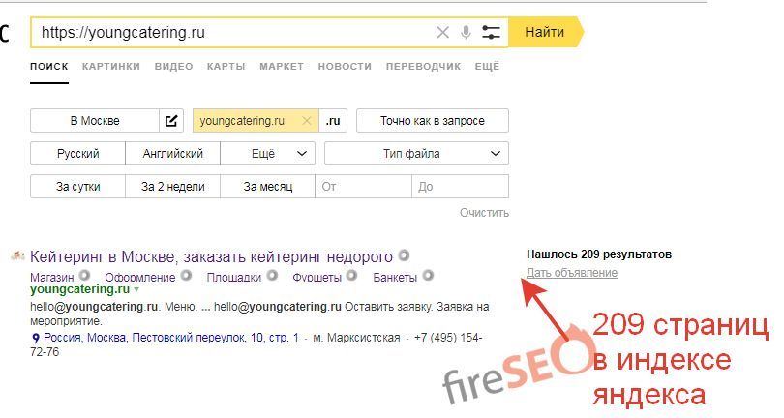Click the Очистить link to reset filters
The width and height of the screenshot is (784, 418).
(x=484, y=213)
